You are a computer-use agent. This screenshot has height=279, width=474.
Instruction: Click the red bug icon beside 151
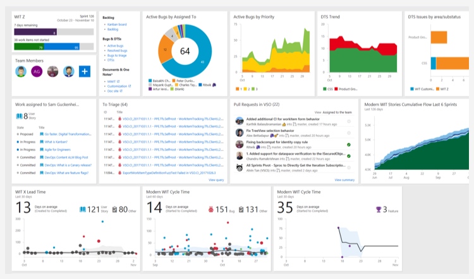(210, 210)
